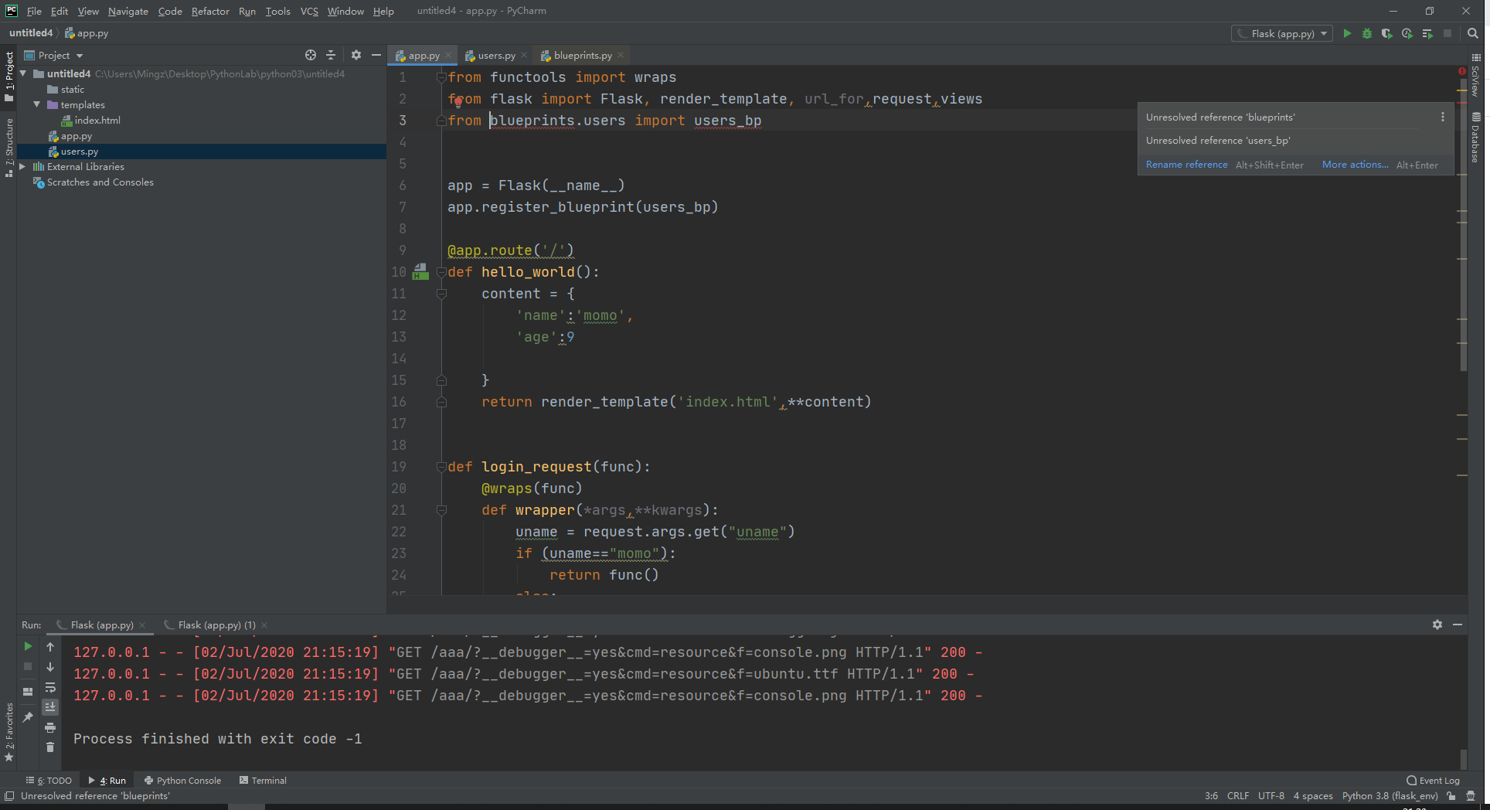The width and height of the screenshot is (1490, 810).
Task: Start debugging with the bug icon
Action: tap(1367, 33)
